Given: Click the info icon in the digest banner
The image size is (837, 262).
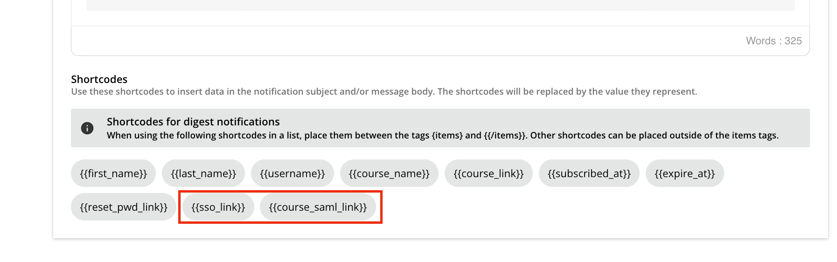Looking at the screenshot, I should [x=87, y=128].
